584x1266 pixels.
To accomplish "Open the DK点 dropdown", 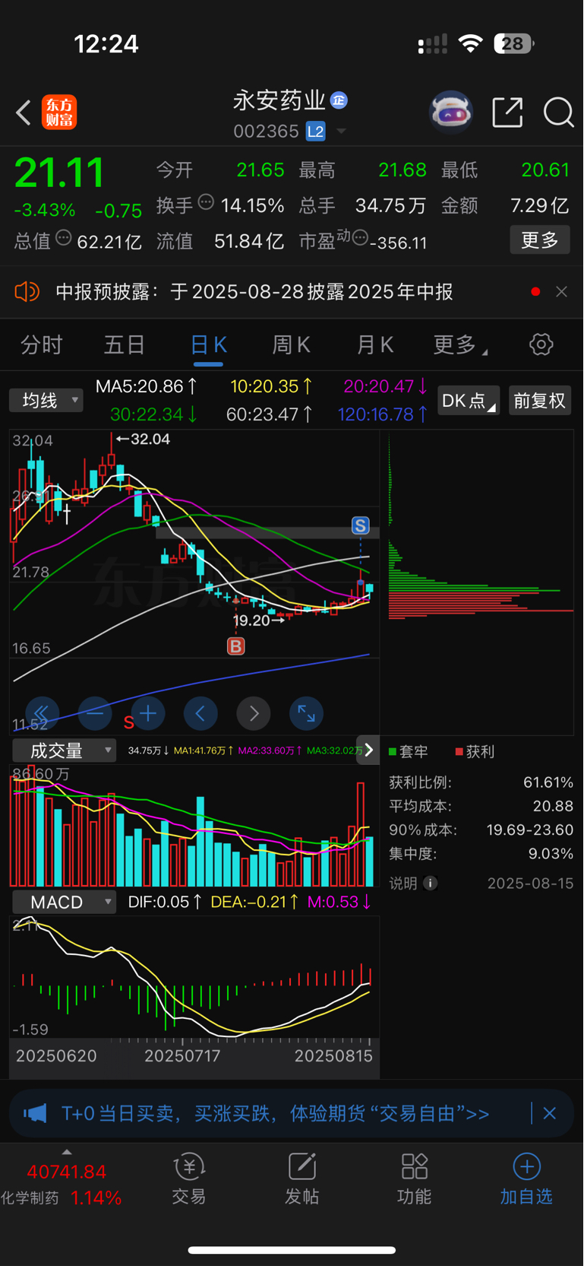I will click(x=468, y=401).
